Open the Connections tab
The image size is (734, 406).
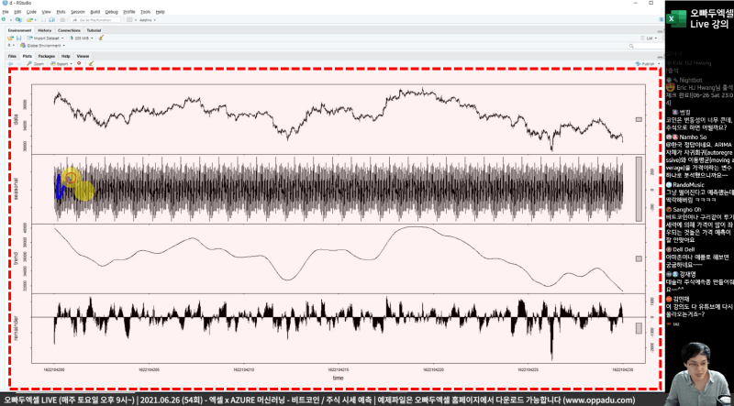coord(69,30)
